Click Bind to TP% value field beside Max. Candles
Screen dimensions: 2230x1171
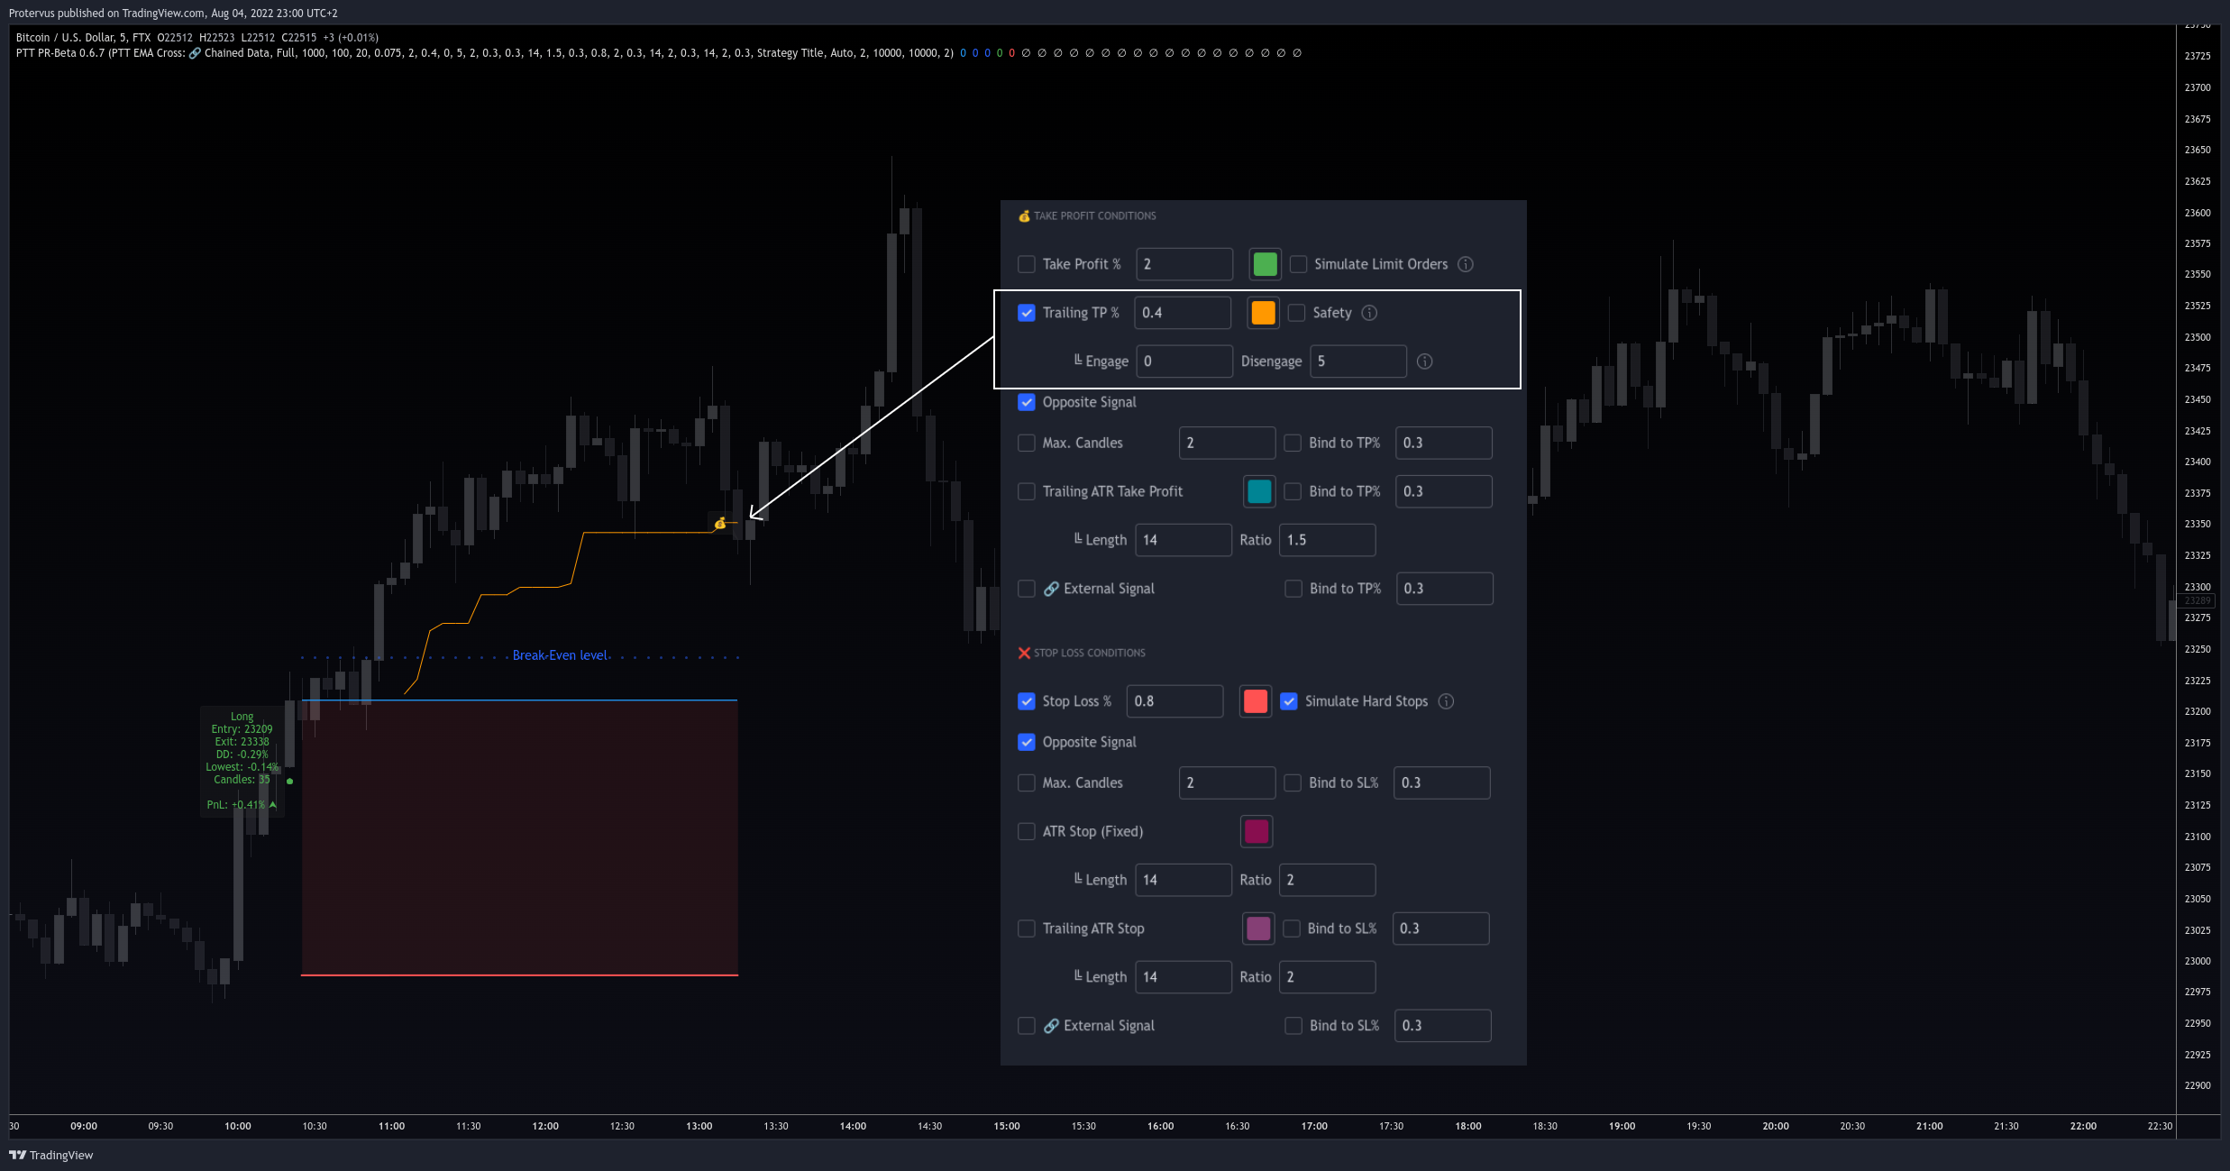coord(1443,444)
